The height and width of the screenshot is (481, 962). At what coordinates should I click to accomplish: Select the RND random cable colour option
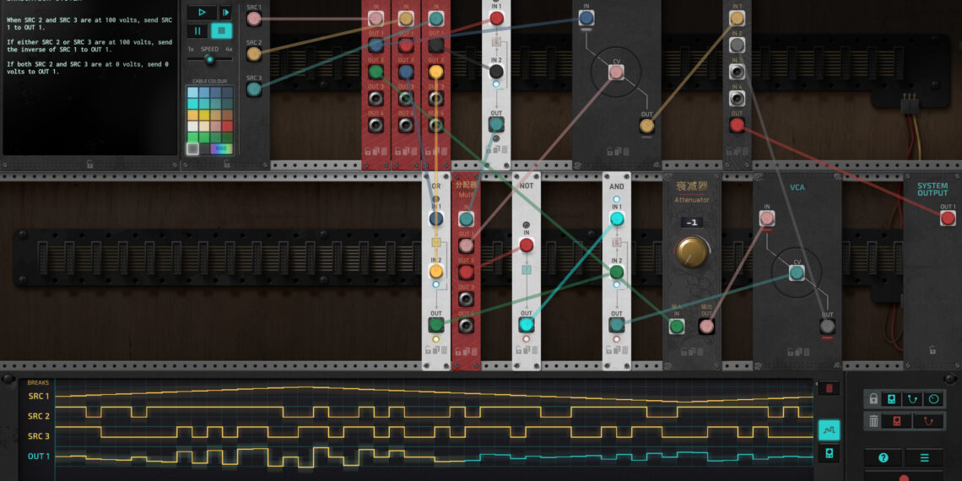tap(221, 149)
